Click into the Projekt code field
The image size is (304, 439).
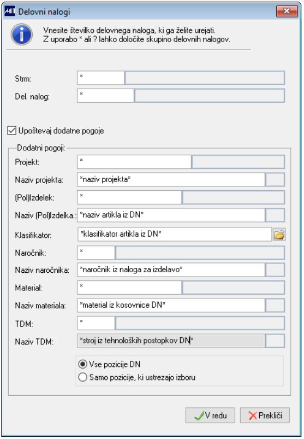coord(134,162)
